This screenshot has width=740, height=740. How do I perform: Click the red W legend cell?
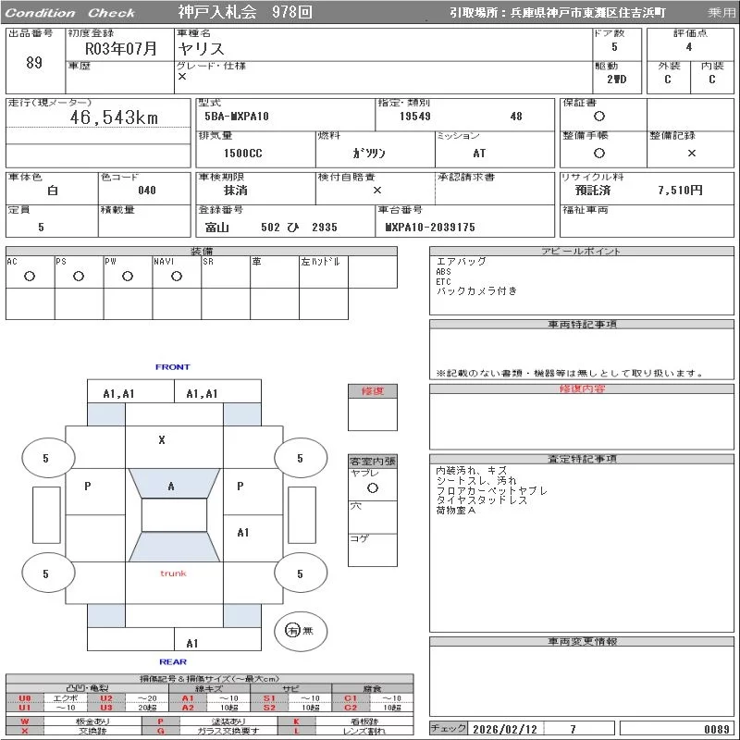(x=25, y=721)
